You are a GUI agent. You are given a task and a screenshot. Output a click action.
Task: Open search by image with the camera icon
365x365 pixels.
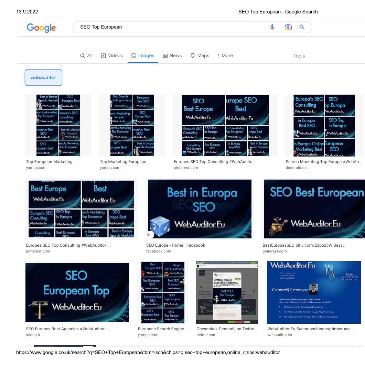click(x=288, y=27)
